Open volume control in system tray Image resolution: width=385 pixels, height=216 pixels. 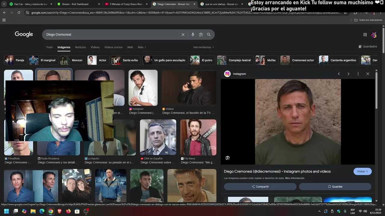[x=365, y=211]
